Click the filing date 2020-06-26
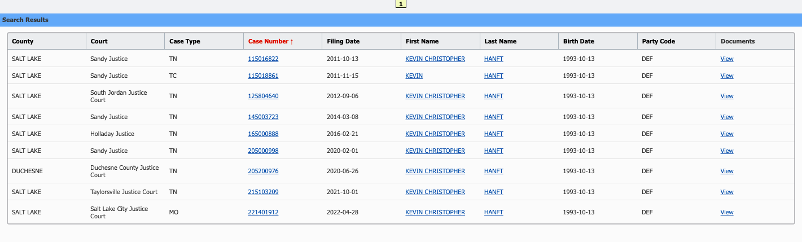This screenshot has width=802, height=242. [x=343, y=171]
